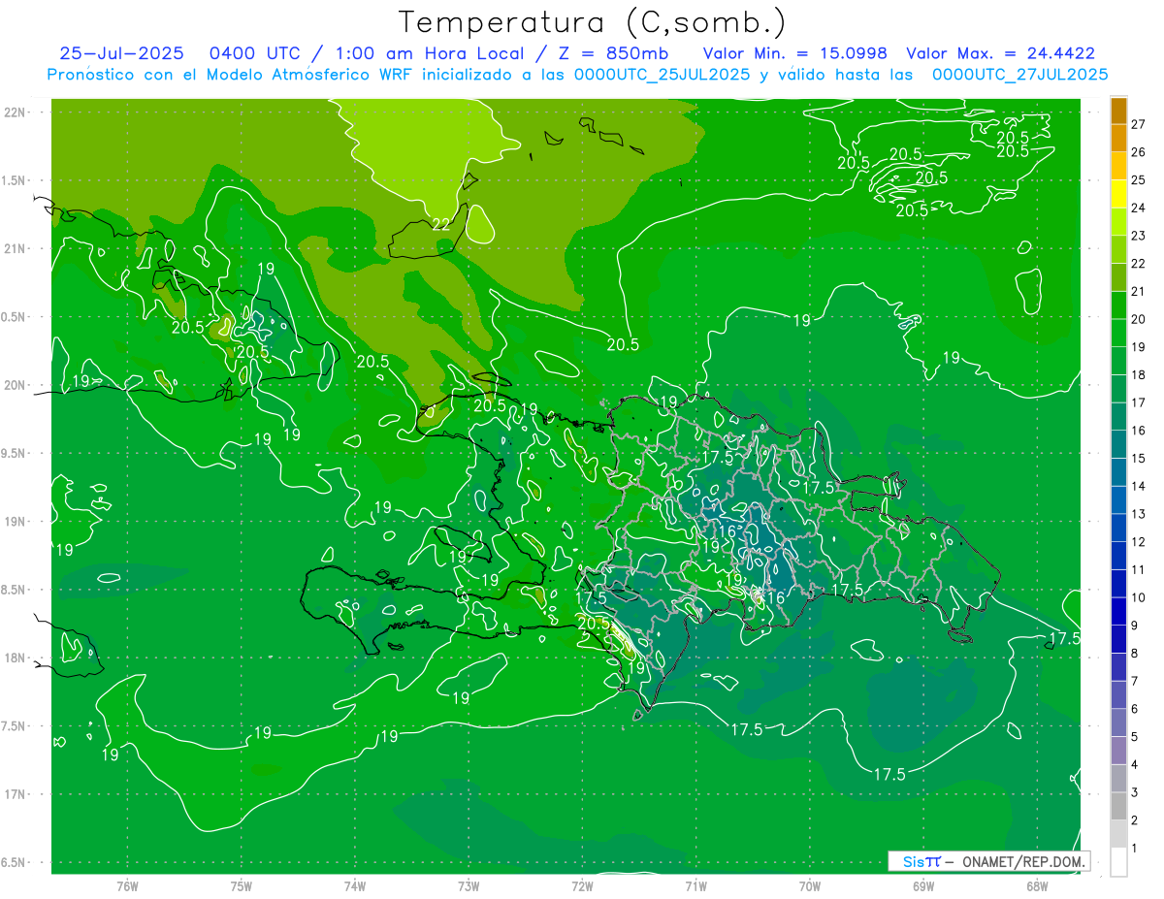Pick the yellow swatch on the color scale
Screen dimensions: 1164x899
point(1118,194)
